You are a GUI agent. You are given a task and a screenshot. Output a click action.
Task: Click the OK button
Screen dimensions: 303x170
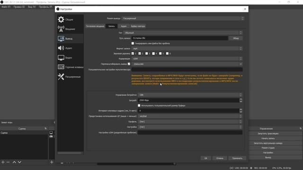pyautogui.click(x=206, y=158)
